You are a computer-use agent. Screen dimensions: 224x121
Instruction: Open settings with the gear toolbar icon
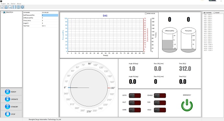pyautogui.click(x=22, y=7)
